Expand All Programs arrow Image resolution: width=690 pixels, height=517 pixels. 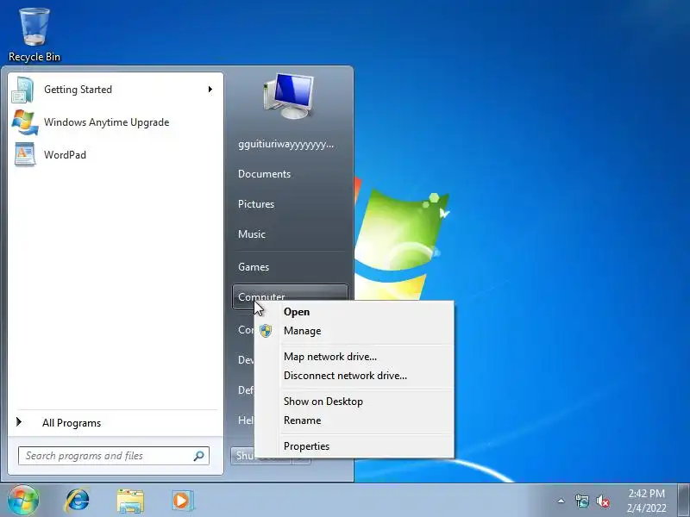pyautogui.click(x=19, y=422)
